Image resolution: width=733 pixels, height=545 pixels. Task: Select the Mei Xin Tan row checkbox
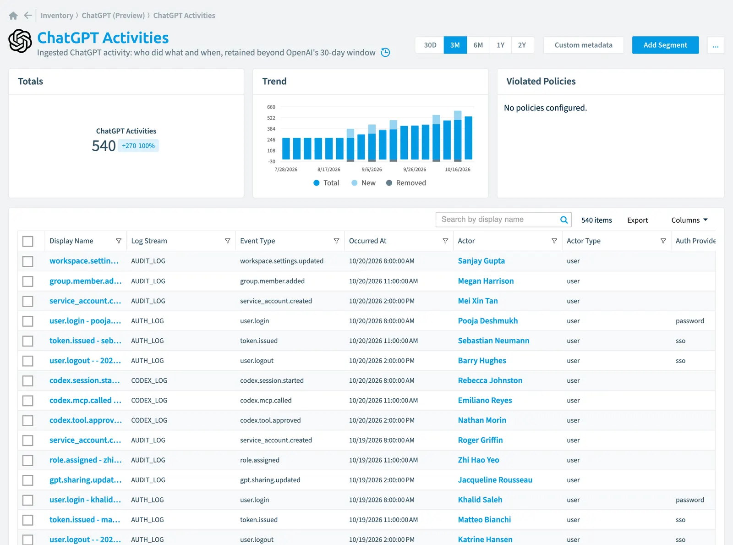click(28, 301)
